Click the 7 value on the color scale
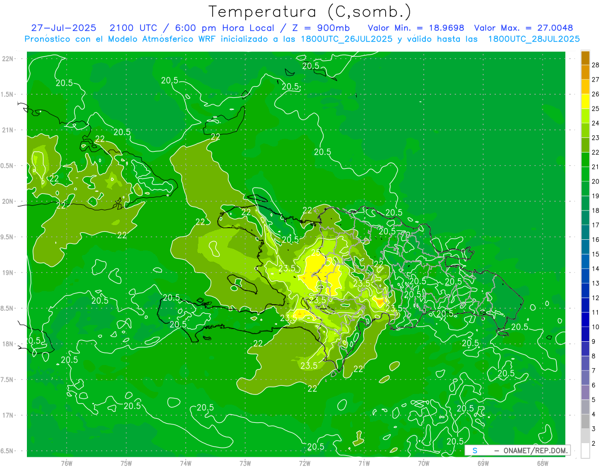This screenshot has width=609, height=470. tap(594, 371)
